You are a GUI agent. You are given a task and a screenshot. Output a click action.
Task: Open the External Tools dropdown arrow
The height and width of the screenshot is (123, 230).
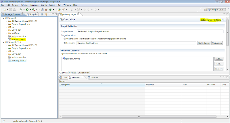click(x=37, y=10)
